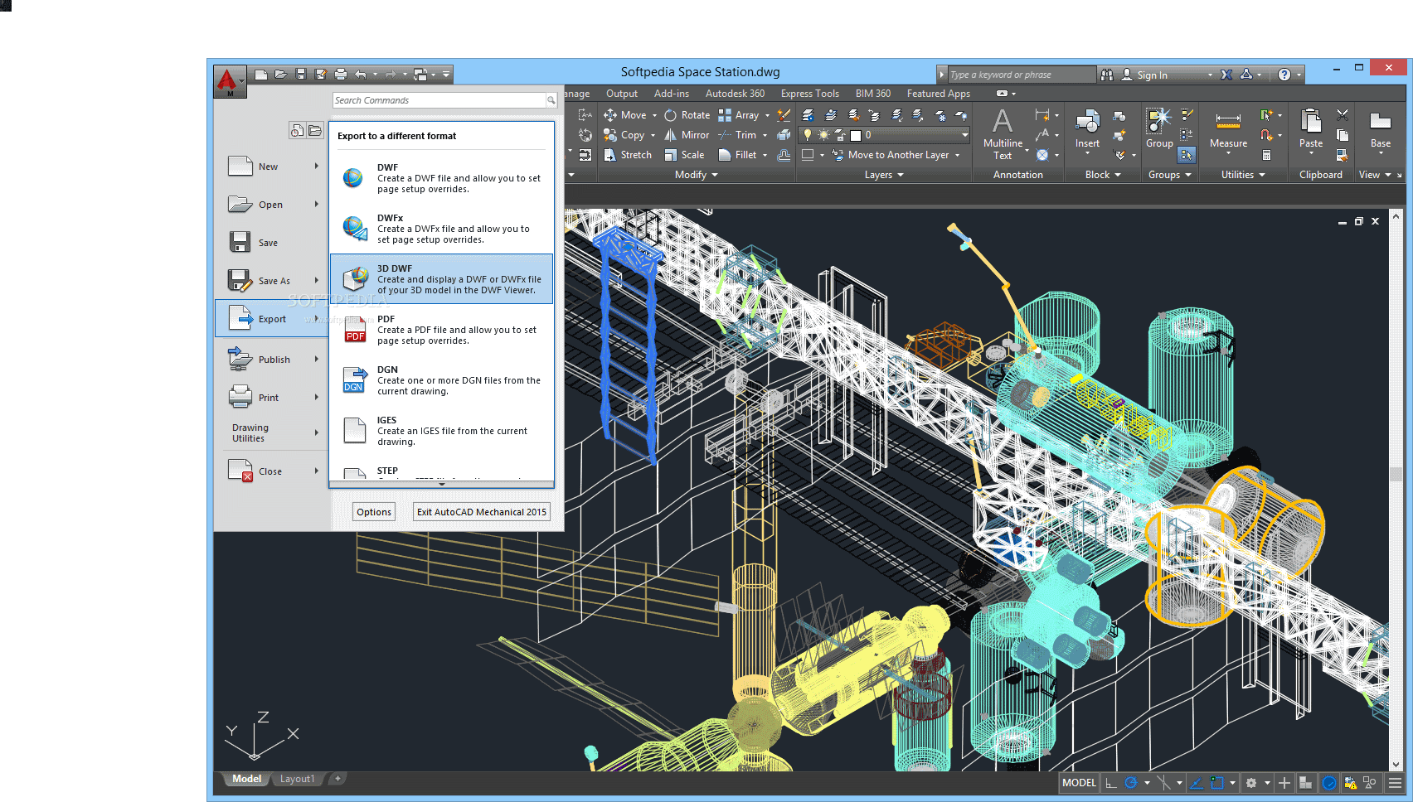
Task: Toggle ortho mode in status bar
Action: (x=1110, y=783)
